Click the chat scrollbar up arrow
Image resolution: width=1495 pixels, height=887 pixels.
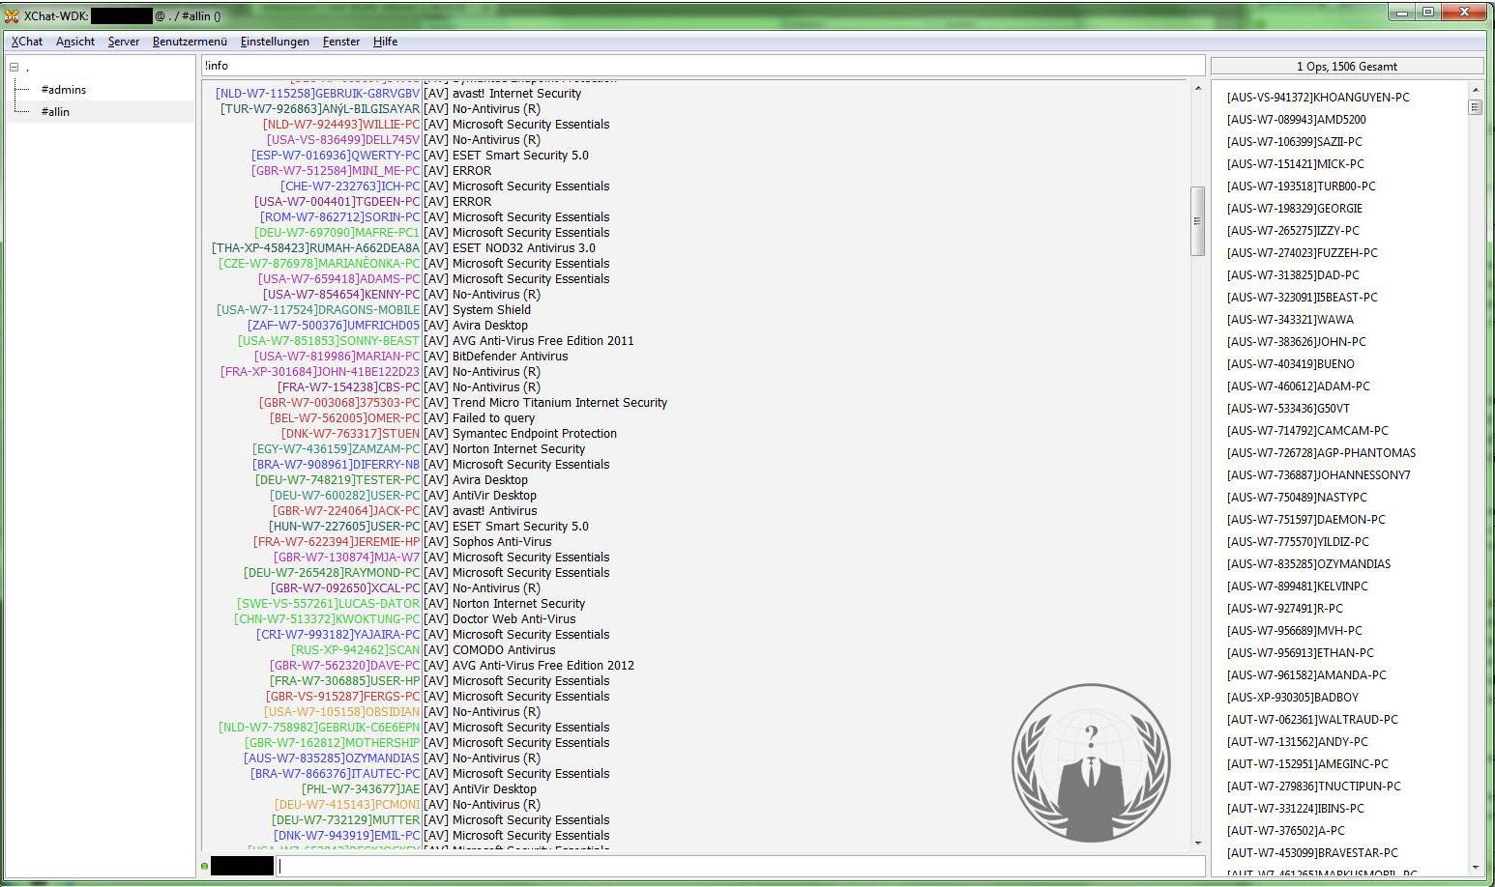tap(1197, 89)
